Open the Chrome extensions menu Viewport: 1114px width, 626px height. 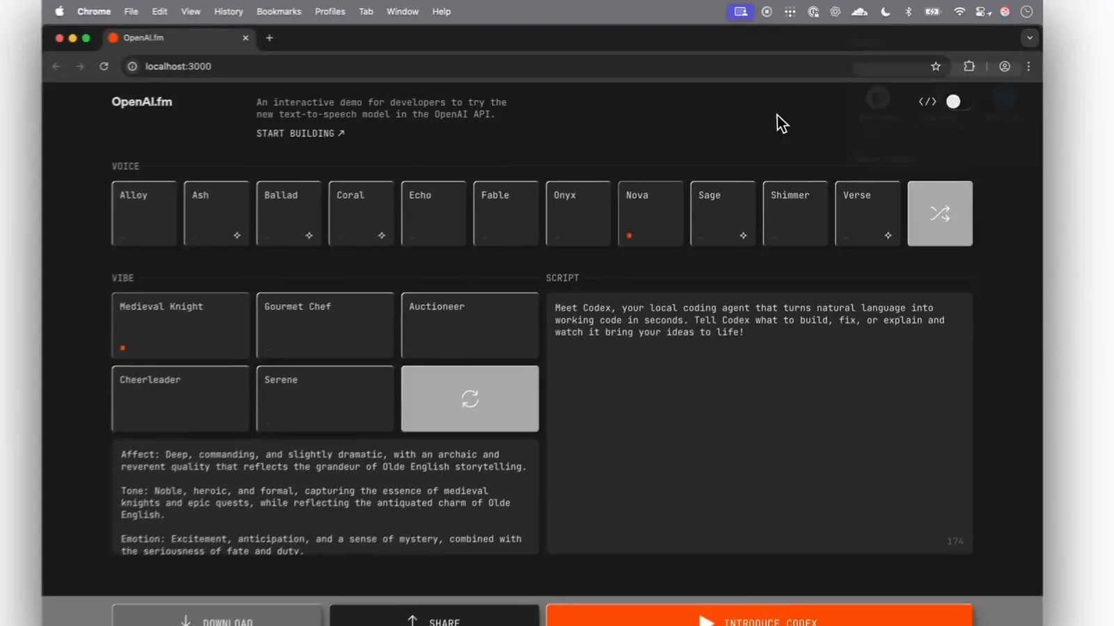(969, 66)
